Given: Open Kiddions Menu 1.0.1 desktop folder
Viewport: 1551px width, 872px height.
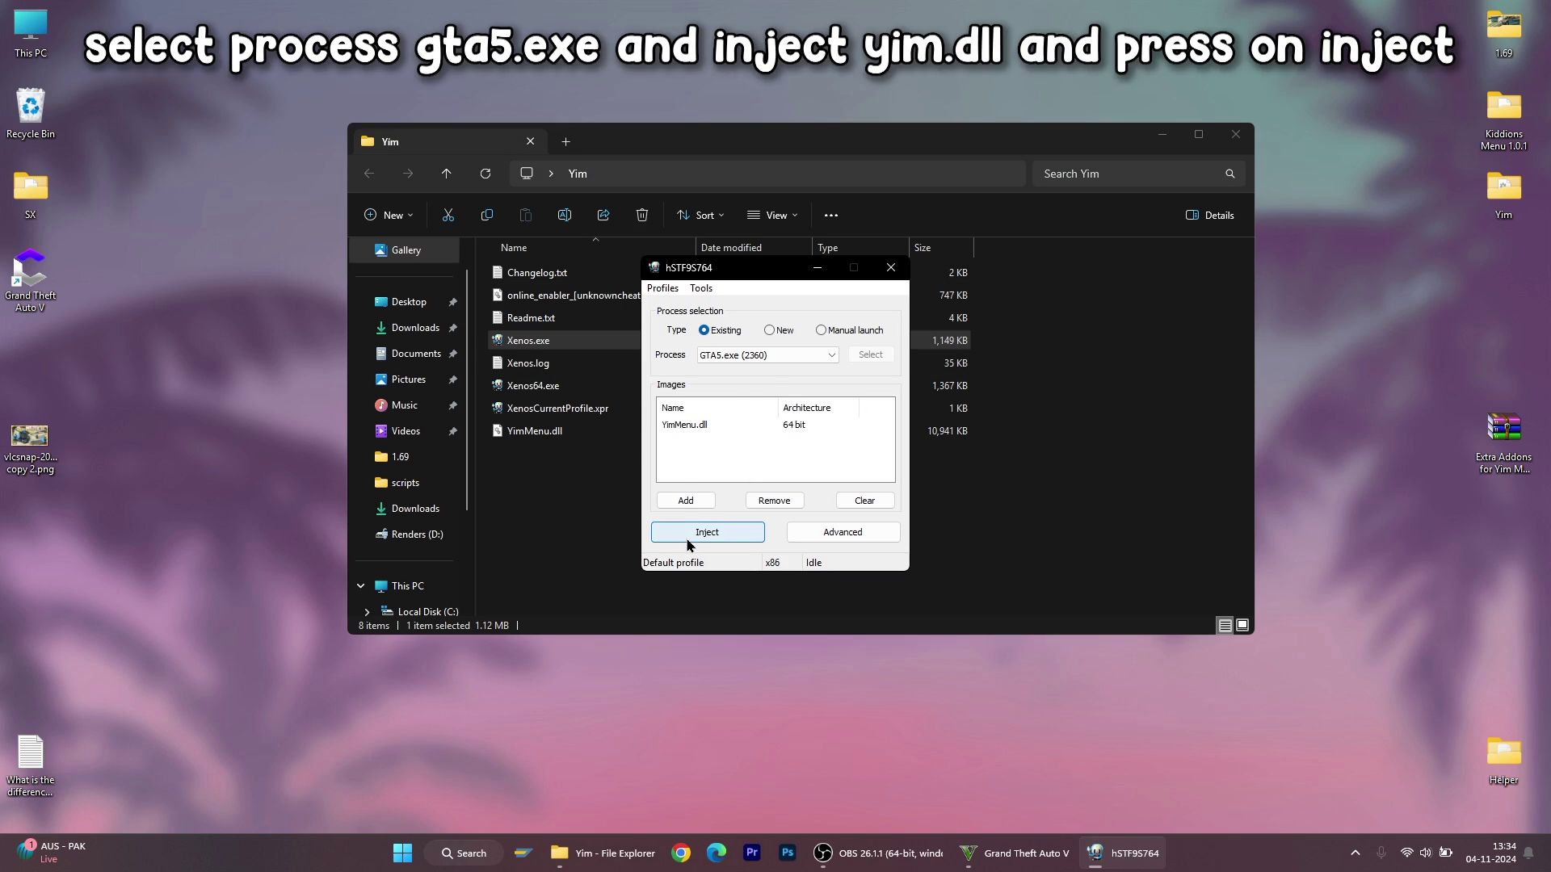Looking at the screenshot, I should pyautogui.click(x=1503, y=120).
